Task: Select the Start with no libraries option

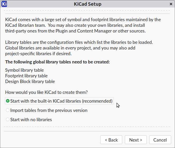Action: click(29, 120)
